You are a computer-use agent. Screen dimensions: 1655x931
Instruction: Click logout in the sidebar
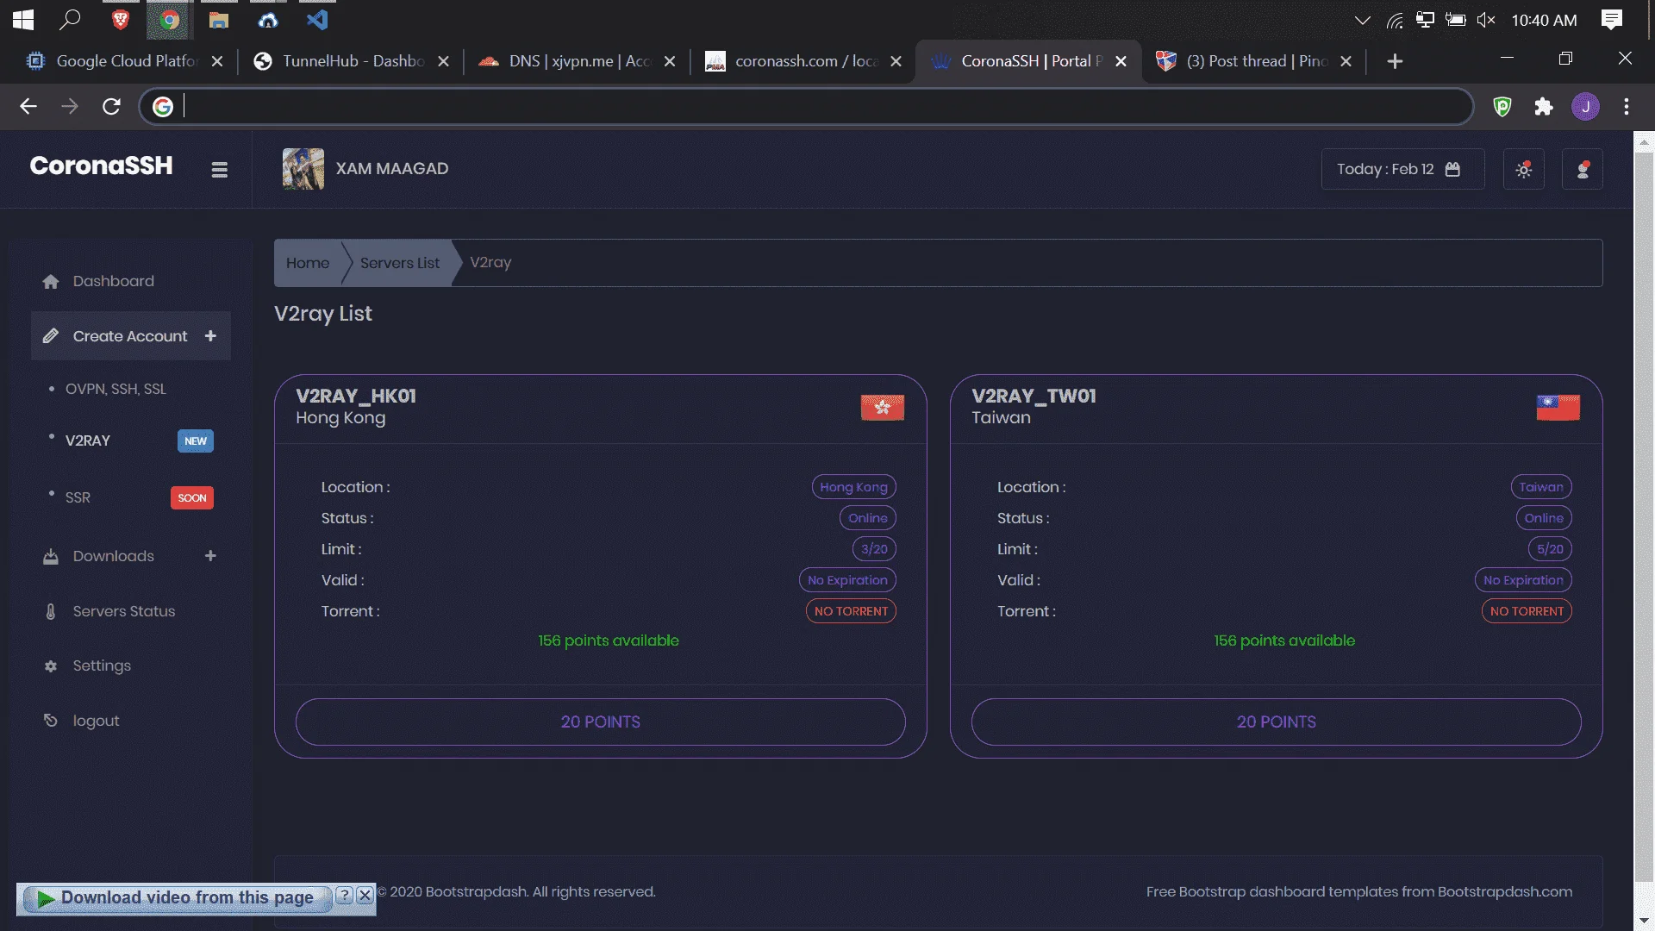pos(96,721)
